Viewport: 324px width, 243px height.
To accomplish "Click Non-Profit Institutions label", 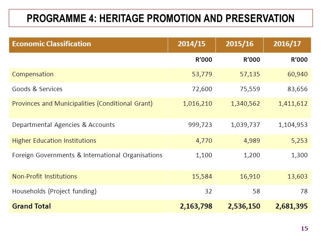I will click(x=45, y=177).
